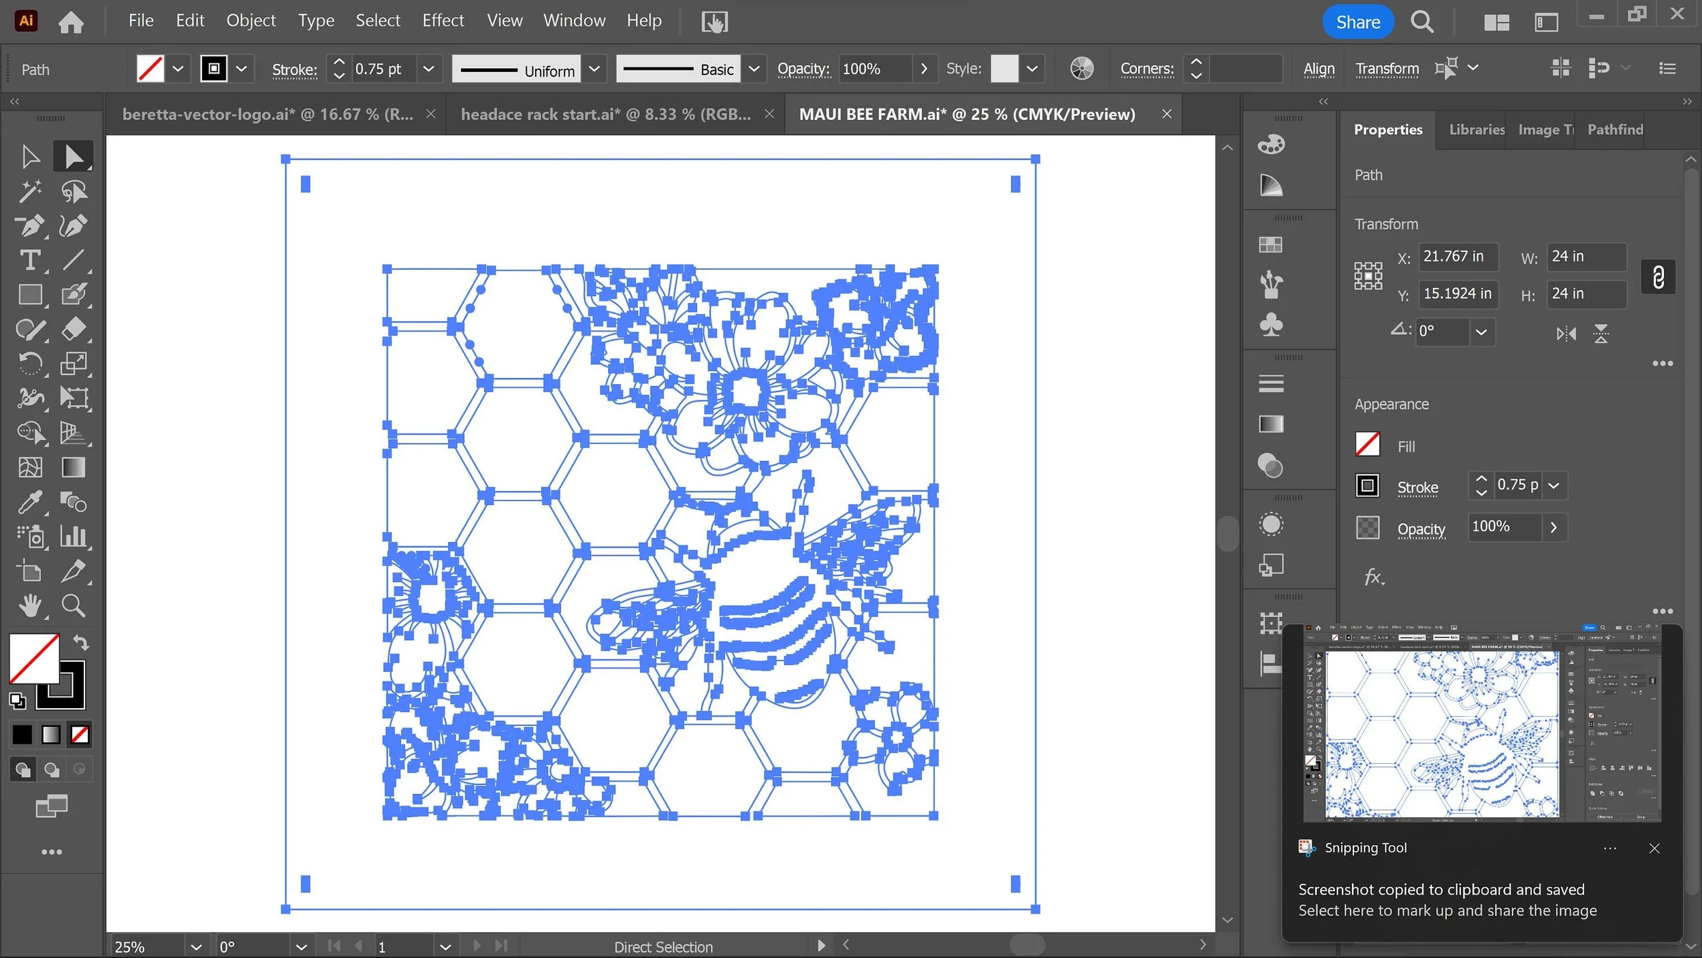Open the Window menu

click(x=574, y=20)
